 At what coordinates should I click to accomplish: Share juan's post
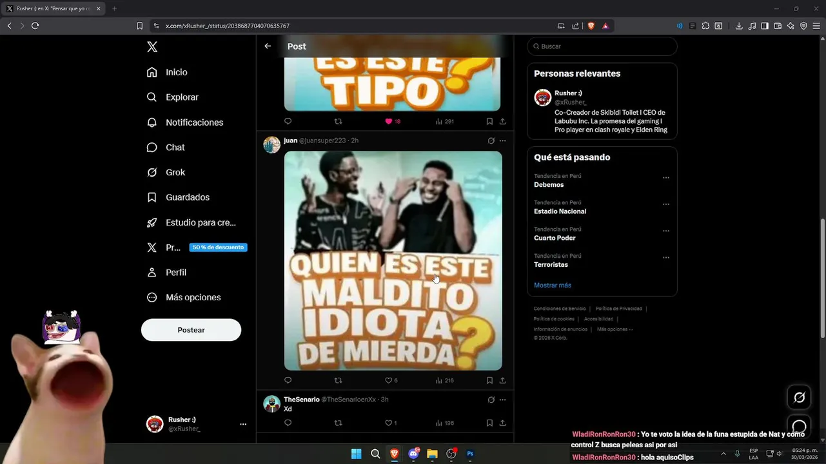502,380
